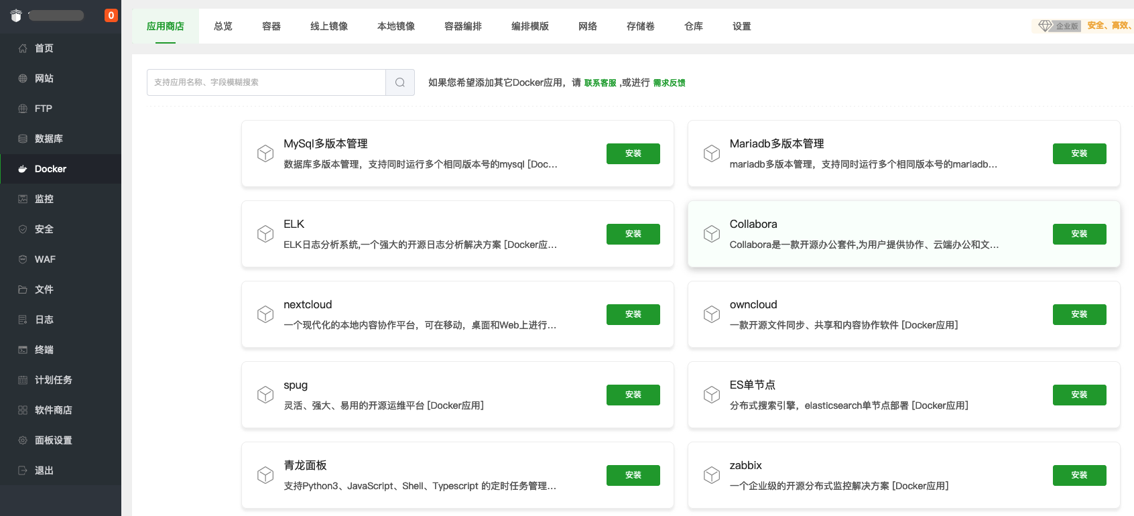Open the 设置 tab

pyautogui.click(x=742, y=26)
